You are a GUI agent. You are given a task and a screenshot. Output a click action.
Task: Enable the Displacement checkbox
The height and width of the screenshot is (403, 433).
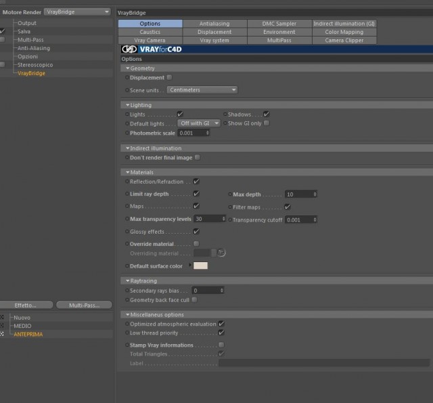[170, 77]
